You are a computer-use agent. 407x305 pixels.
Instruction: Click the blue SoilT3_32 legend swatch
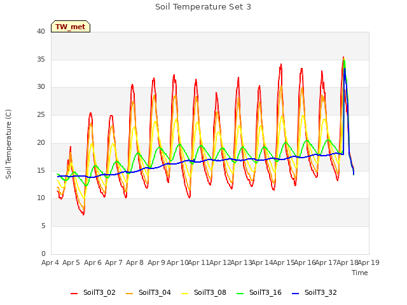pos(295,294)
